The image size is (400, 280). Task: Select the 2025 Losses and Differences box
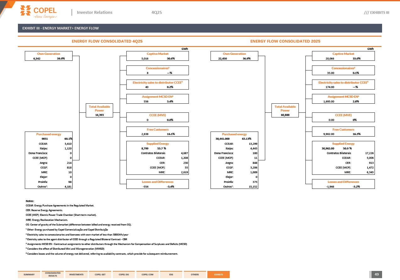343,184
